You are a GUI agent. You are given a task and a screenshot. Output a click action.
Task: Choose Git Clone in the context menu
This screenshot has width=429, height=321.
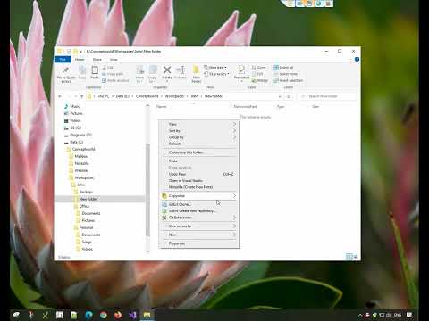(x=198, y=204)
